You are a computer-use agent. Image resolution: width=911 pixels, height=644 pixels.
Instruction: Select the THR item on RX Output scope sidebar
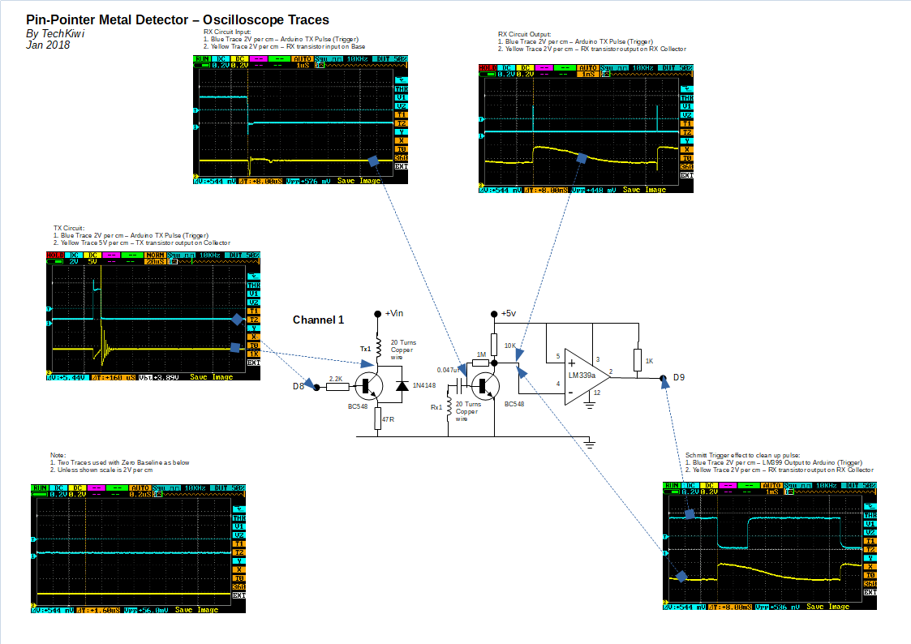[687, 97]
